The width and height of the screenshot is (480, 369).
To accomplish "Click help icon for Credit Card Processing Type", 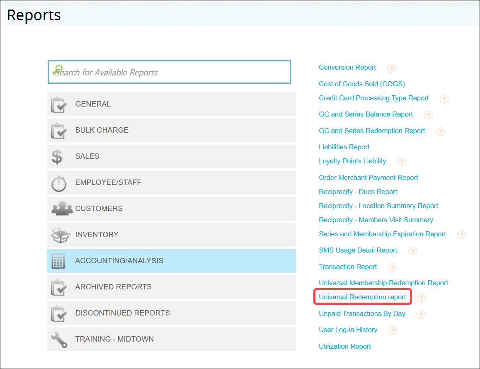I will tap(444, 99).
